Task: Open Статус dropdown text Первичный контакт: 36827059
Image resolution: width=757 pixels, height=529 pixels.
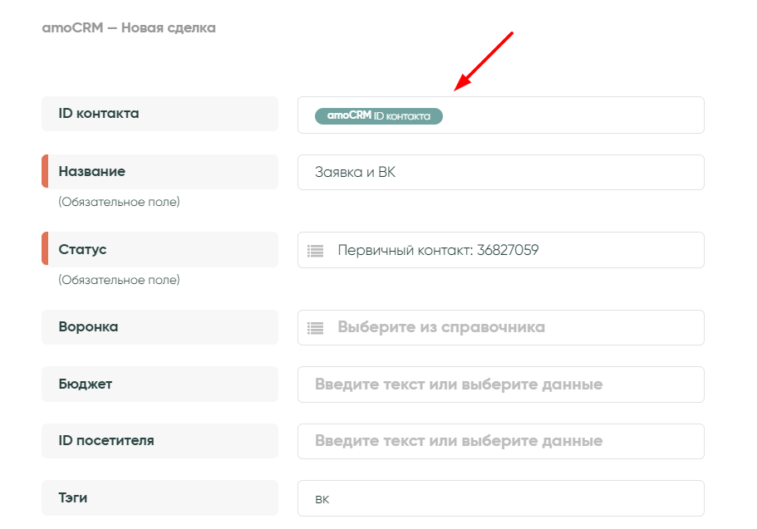Action: point(438,250)
